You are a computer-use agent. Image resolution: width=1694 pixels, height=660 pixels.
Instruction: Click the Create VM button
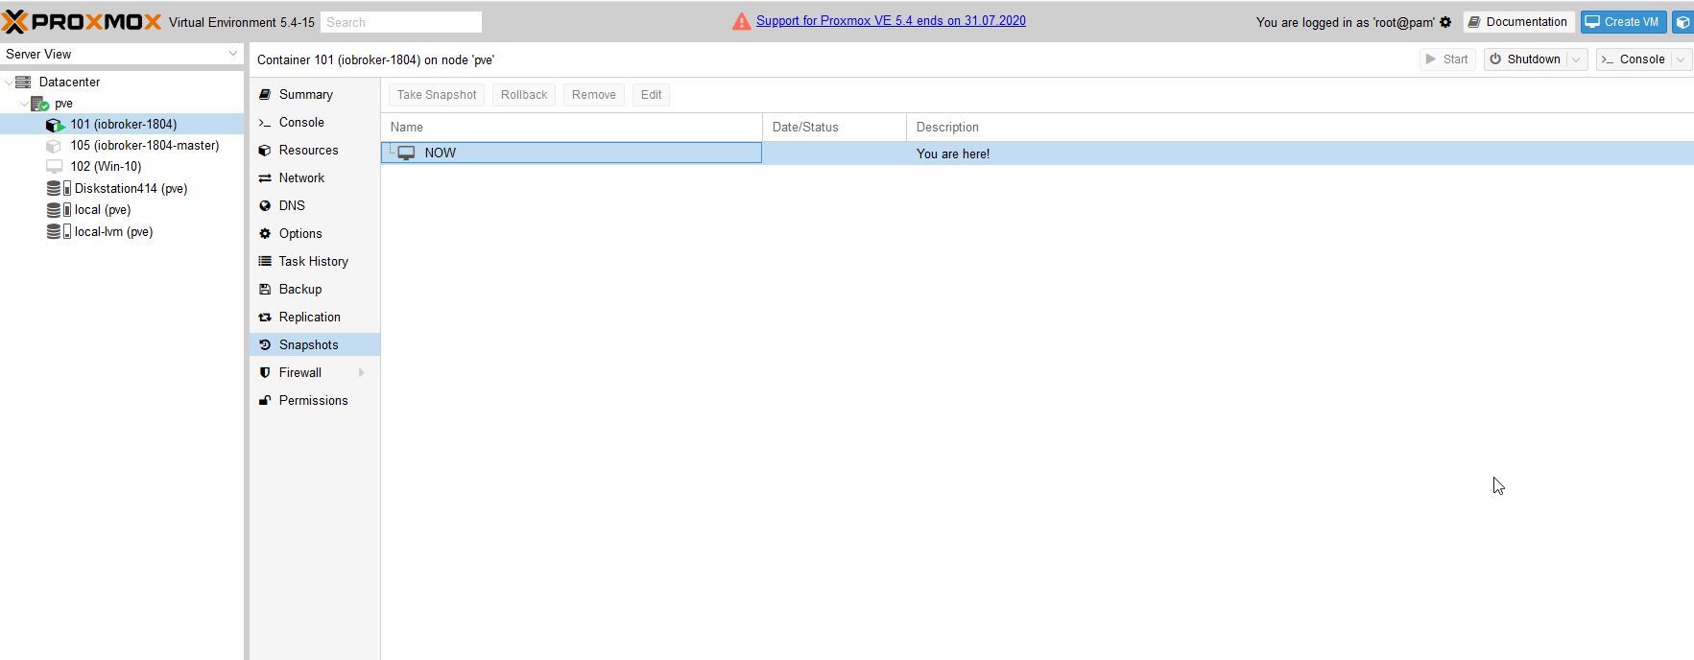1623,22
